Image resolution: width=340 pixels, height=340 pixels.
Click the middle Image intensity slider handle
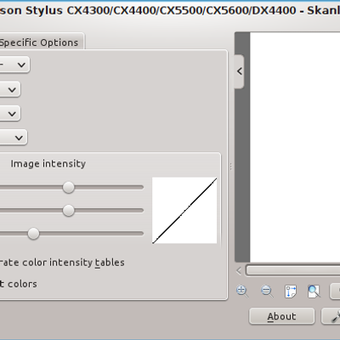(68, 211)
